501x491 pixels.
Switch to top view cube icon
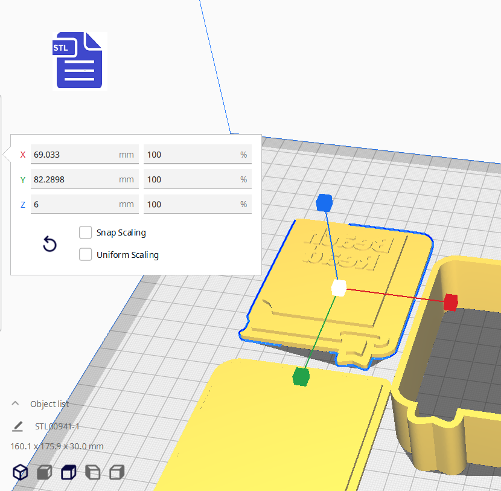click(68, 472)
